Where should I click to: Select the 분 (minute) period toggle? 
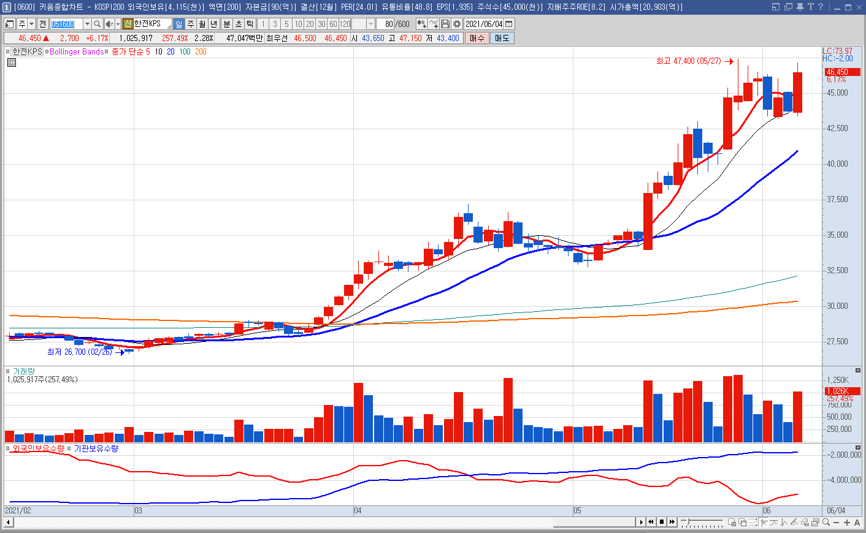pos(227,24)
